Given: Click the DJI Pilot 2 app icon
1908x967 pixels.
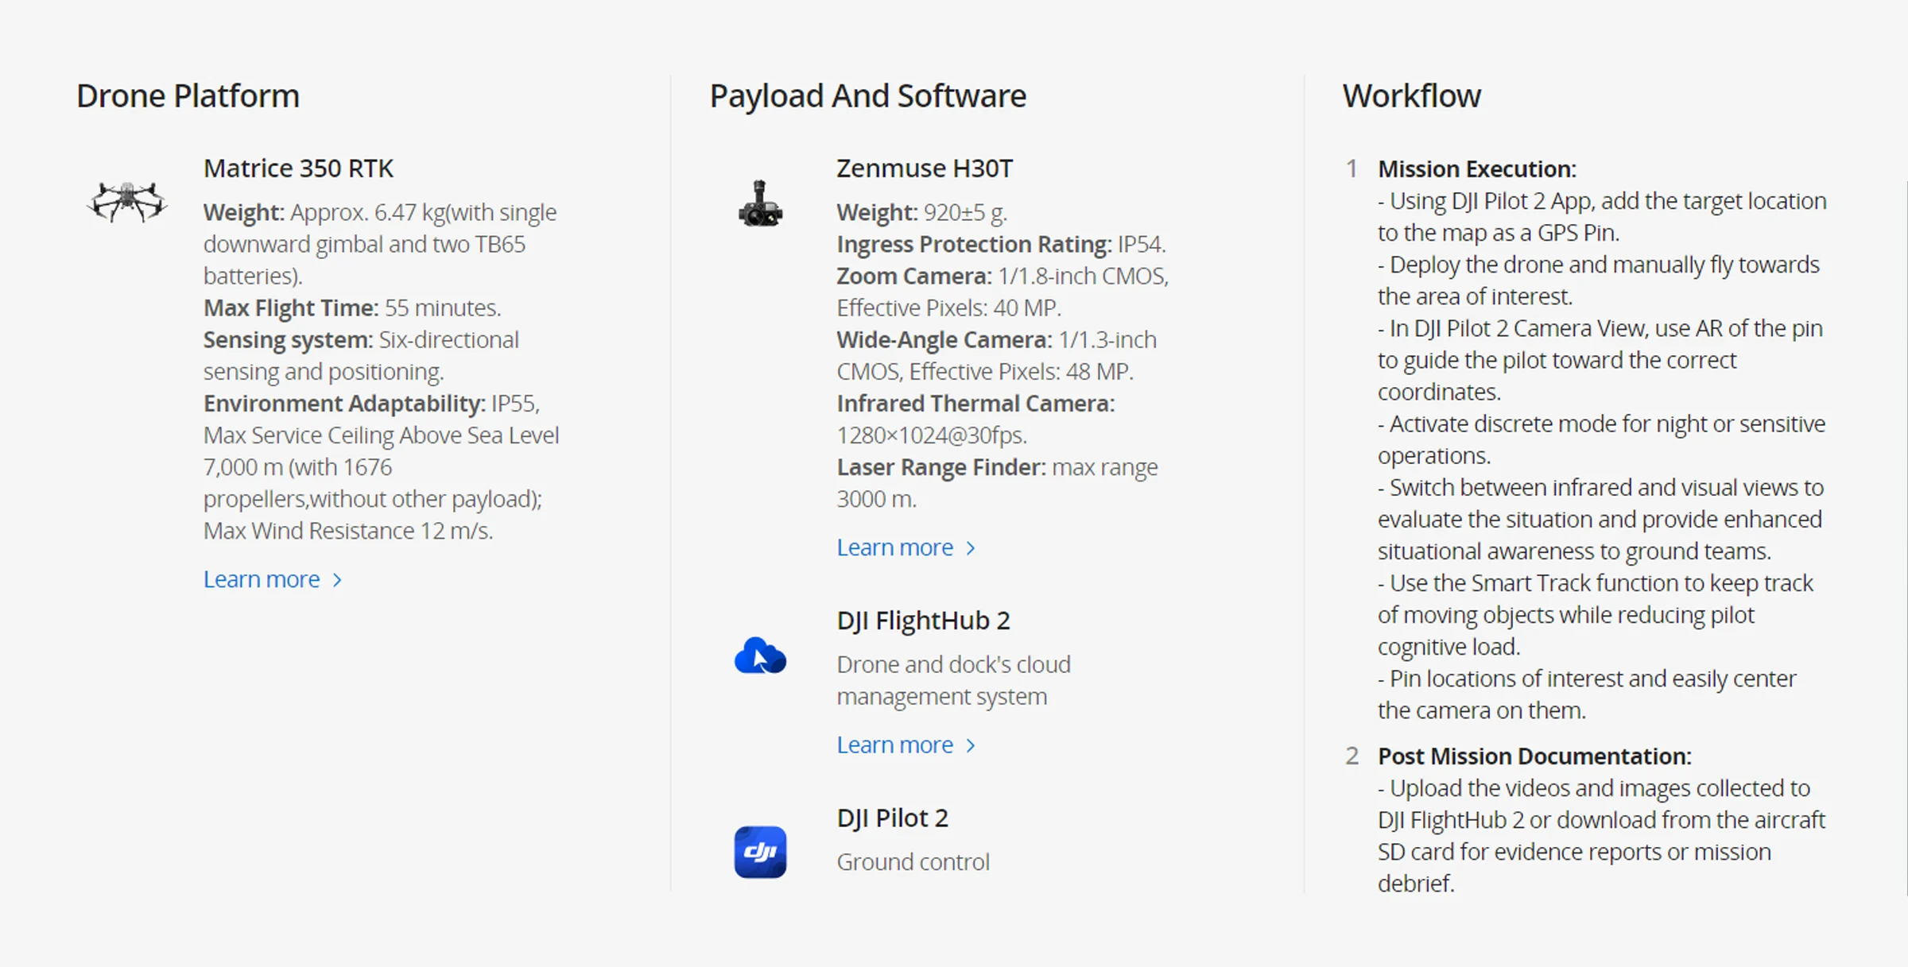Looking at the screenshot, I should point(760,852).
